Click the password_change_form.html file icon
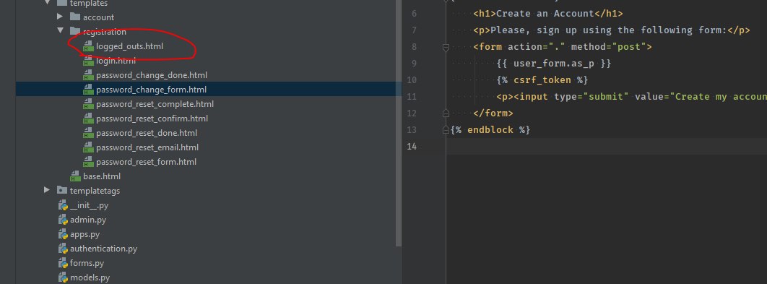Screen dimensions: 767x284 tap(88, 90)
